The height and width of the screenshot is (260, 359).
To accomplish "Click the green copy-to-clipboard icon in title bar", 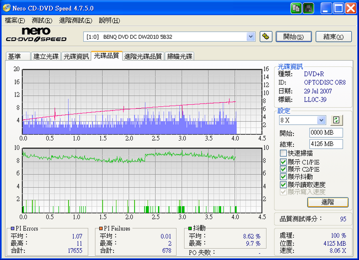I will pyautogui.click(x=296, y=9).
